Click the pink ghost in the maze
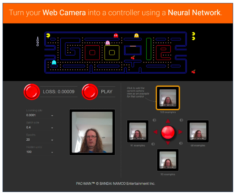The image size is (236, 195). (108, 43)
